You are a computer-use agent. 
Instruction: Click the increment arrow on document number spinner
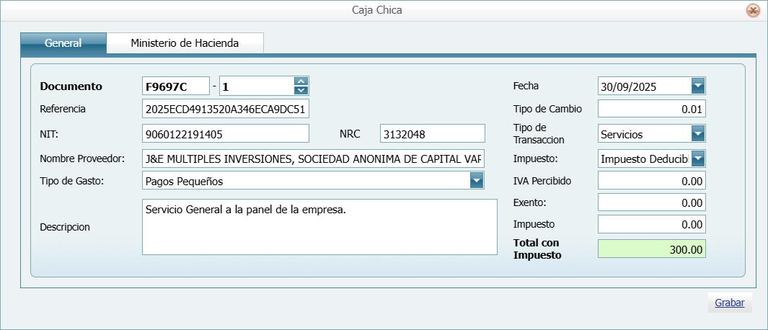pyautogui.click(x=301, y=81)
